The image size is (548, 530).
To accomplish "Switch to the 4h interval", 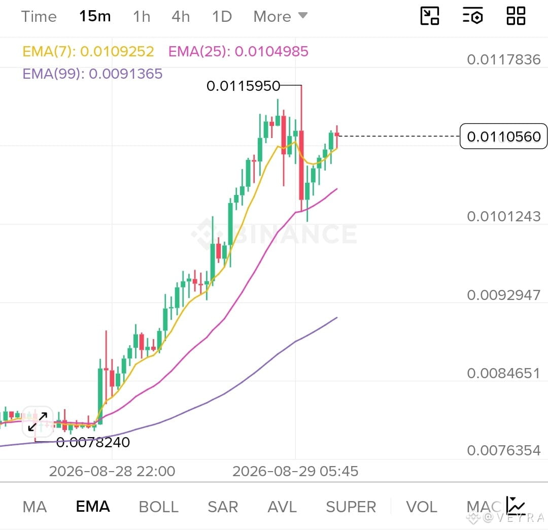I will coord(181,16).
